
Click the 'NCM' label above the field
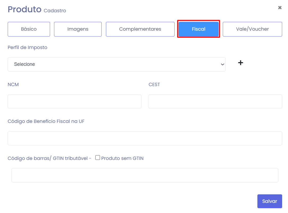click(13, 85)
